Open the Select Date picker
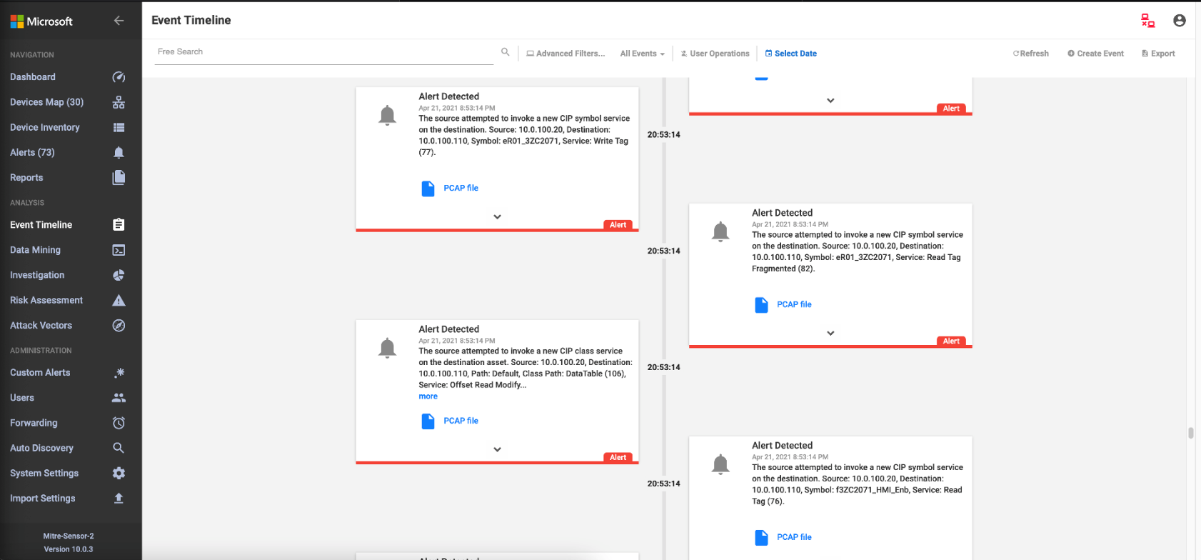This screenshot has width=1201, height=560. coord(790,54)
